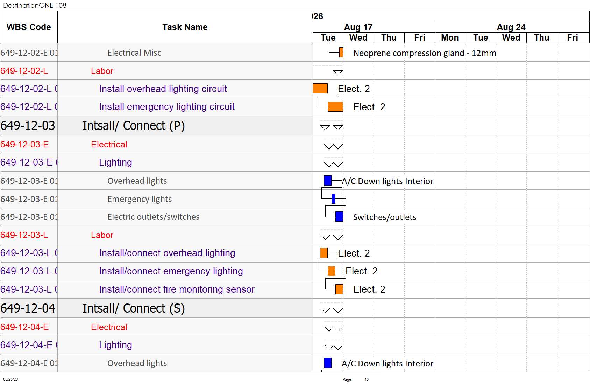
Task: Click orange bar for Neoprene compression gland
Action: 341,53
